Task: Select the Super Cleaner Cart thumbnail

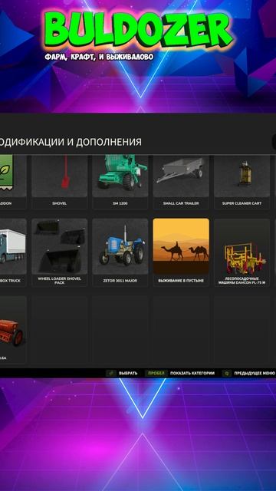Action: [242, 176]
